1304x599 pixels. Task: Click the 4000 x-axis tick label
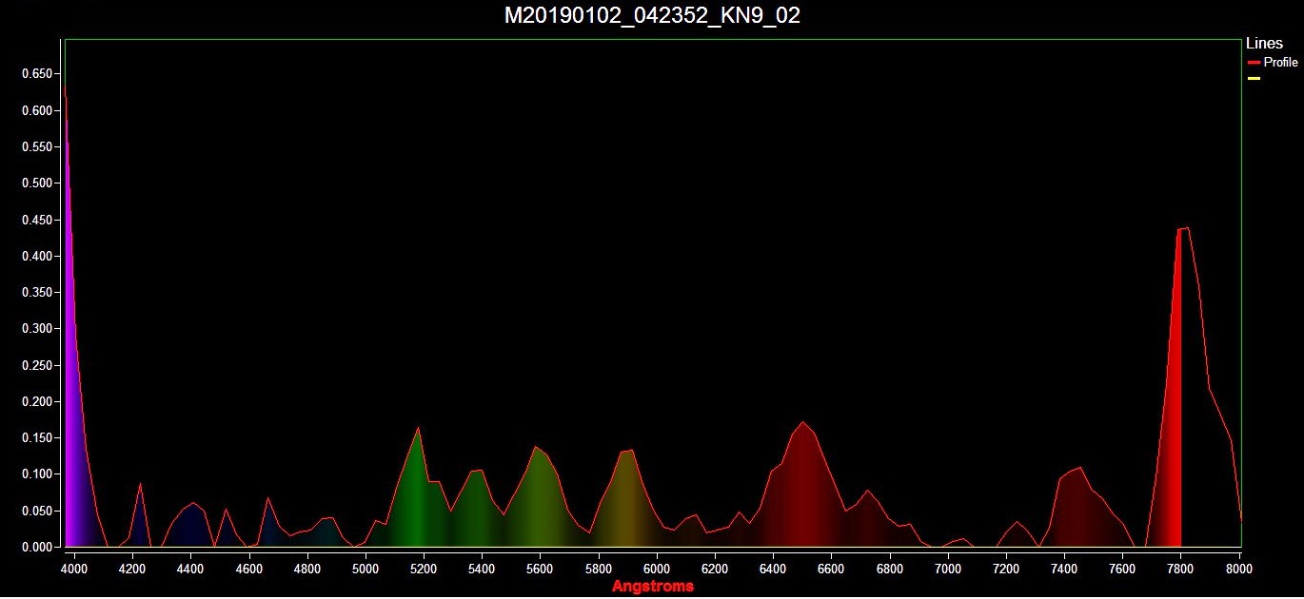coord(74,569)
